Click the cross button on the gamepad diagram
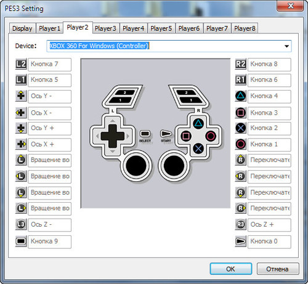Screen dimensions: 308x284 pyautogui.click(x=198, y=148)
